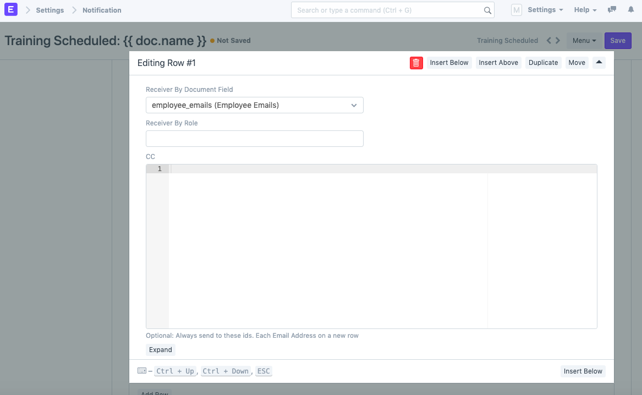Click the ESC shortcut hint
This screenshot has height=395, width=642.
coord(264,371)
